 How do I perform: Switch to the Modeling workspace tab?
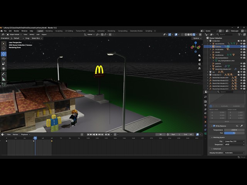(x=49, y=31)
